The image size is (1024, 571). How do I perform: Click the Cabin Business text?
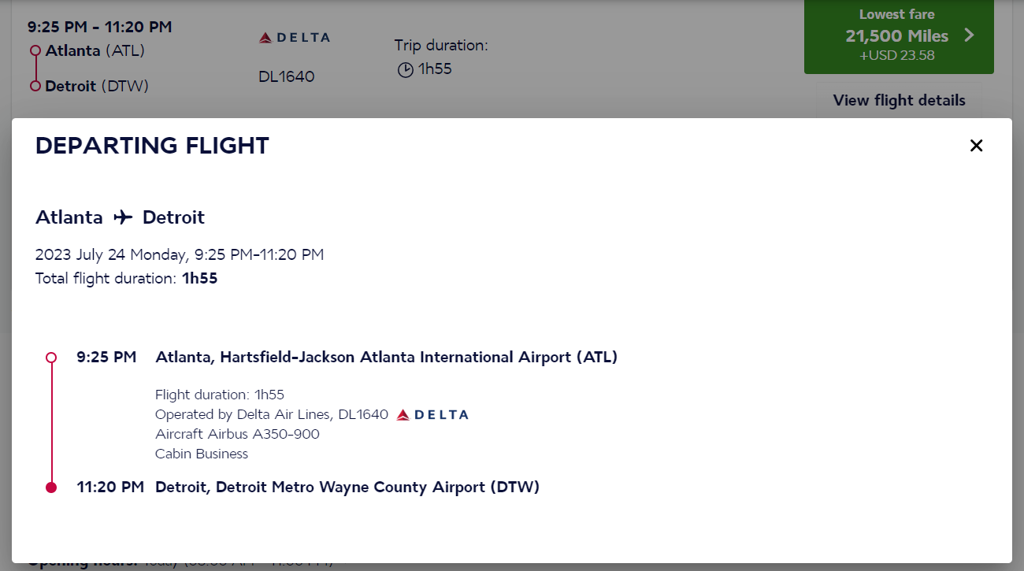click(200, 454)
